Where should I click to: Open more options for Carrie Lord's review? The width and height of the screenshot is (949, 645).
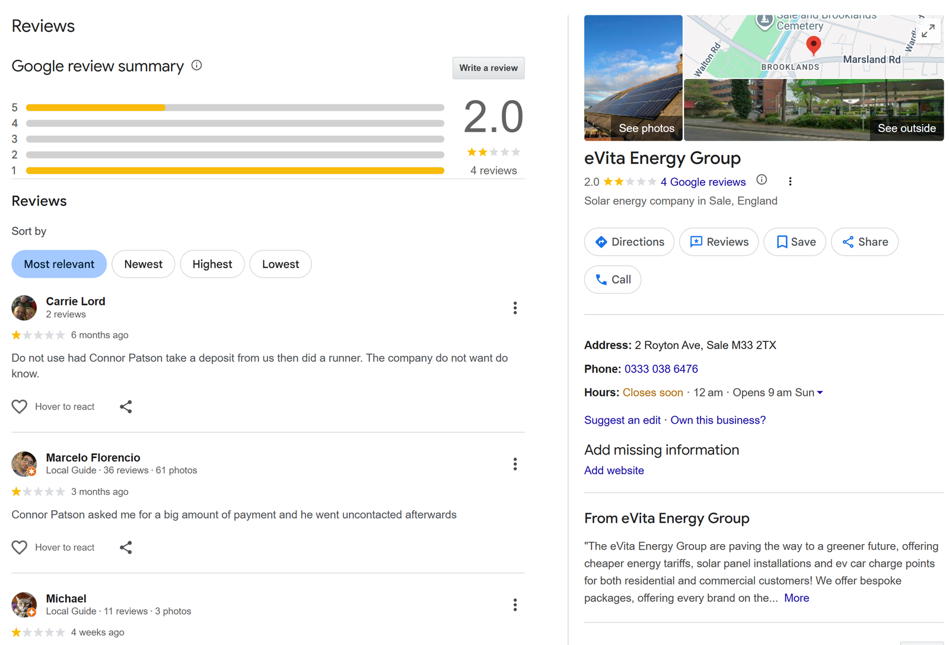pyautogui.click(x=515, y=308)
